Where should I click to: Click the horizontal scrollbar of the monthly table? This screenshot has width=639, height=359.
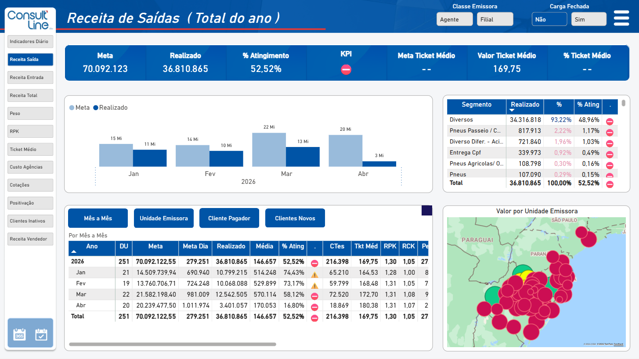[x=173, y=345]
